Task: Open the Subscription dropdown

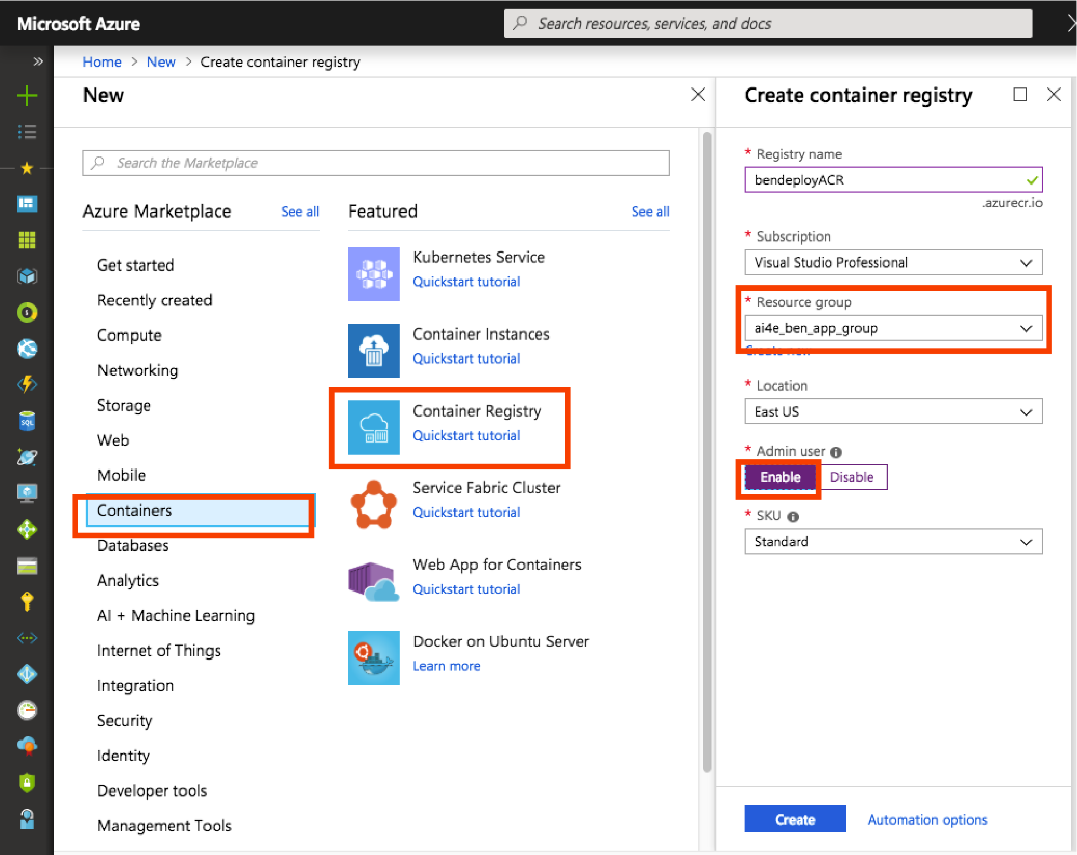Action: 893,263
